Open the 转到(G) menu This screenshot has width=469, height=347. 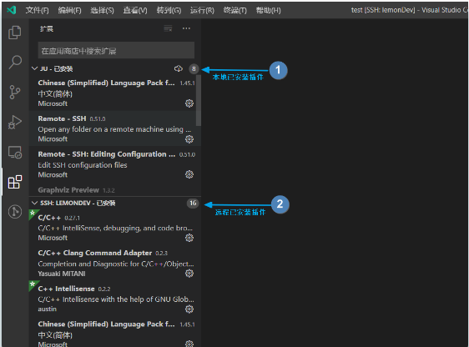pos(169,11)
